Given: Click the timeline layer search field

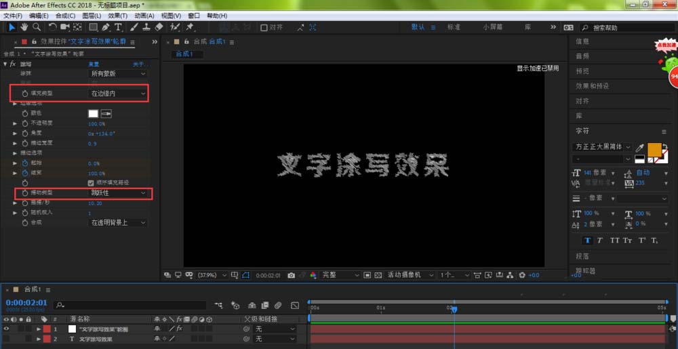Looking at the screenshot, I should (129, 306).
